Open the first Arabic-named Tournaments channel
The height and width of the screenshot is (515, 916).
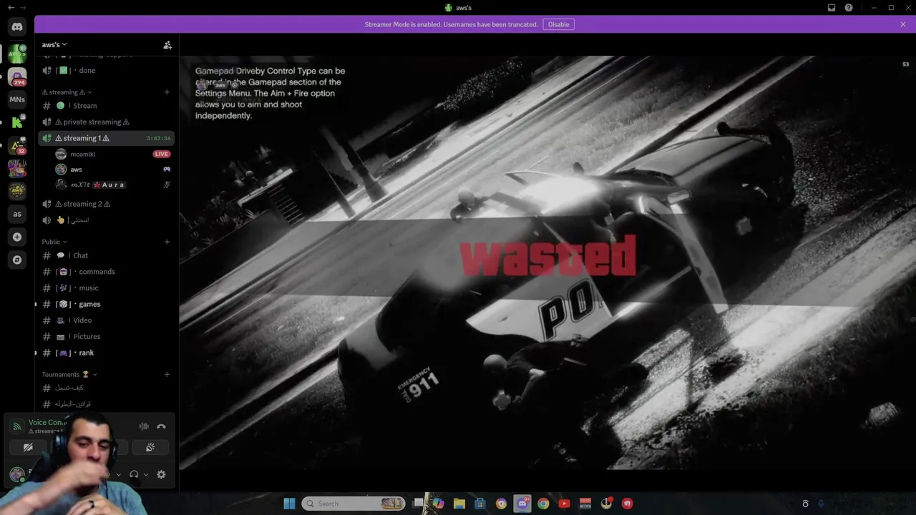click(x=106, y=388)
